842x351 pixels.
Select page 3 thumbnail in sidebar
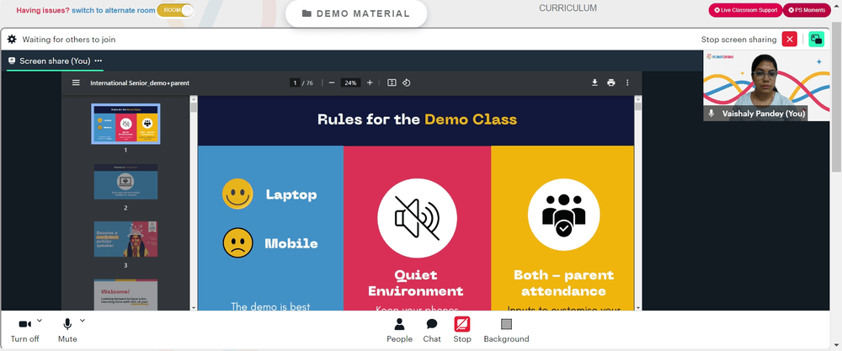pyautogui.click(x=125, y=239)
